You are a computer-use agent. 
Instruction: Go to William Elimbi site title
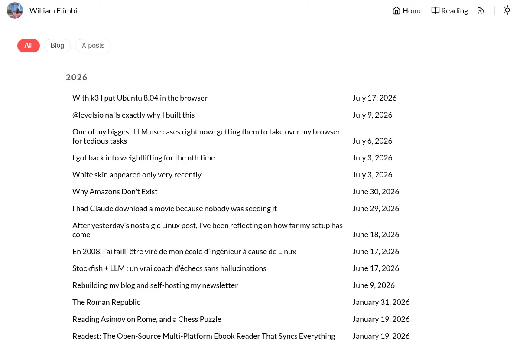click(x=53, y=11)
